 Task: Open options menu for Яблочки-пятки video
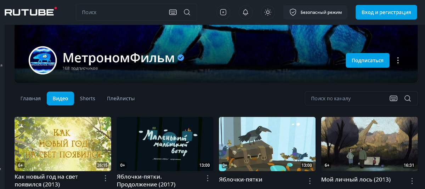click(310, 181)
